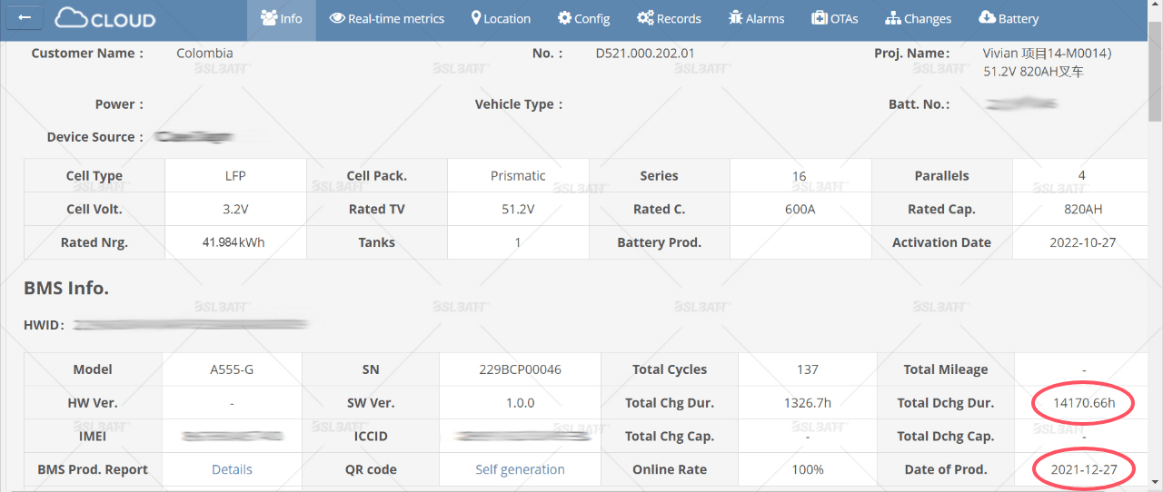Click the Real-time metrics eye icon
This screenshot has width=1163, height=492.
coord(337,17)
